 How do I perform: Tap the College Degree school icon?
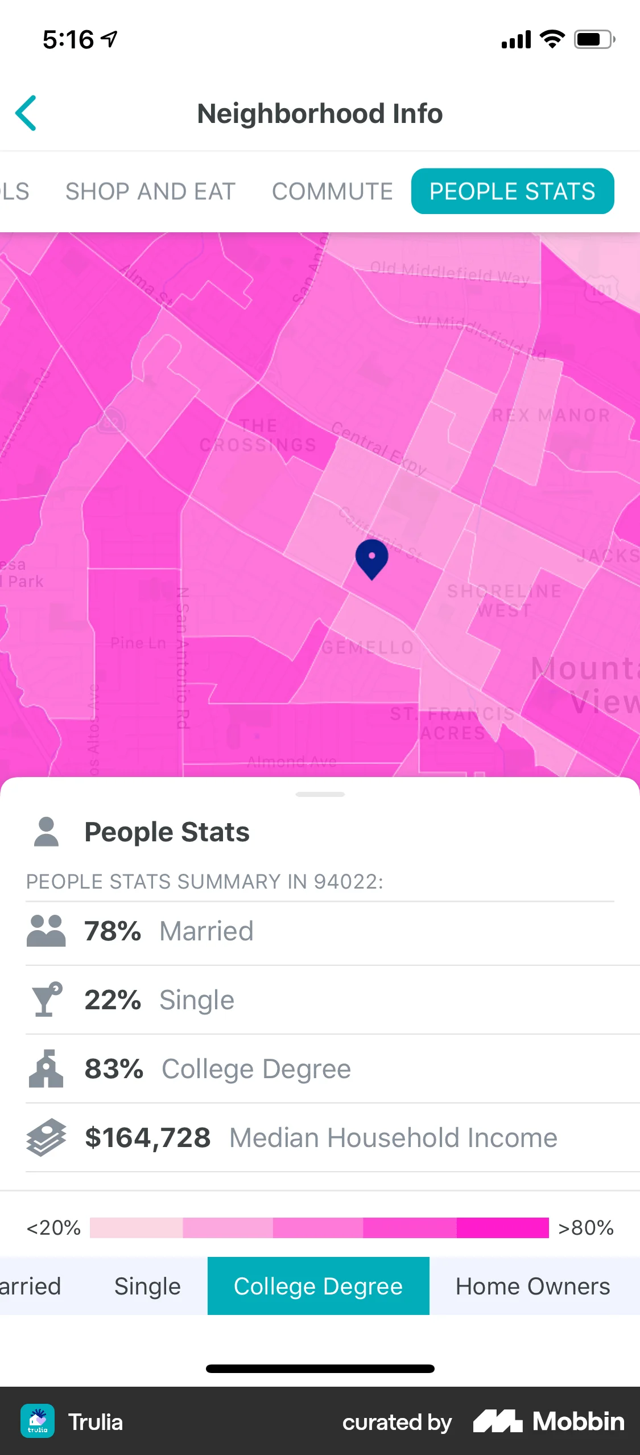click(46, 1068)
